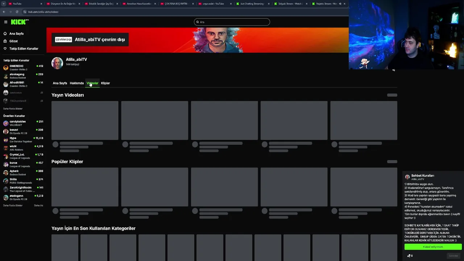Expand followed channels with Daha Fazla Göster
464x261 pixels.
pos(13,109)
